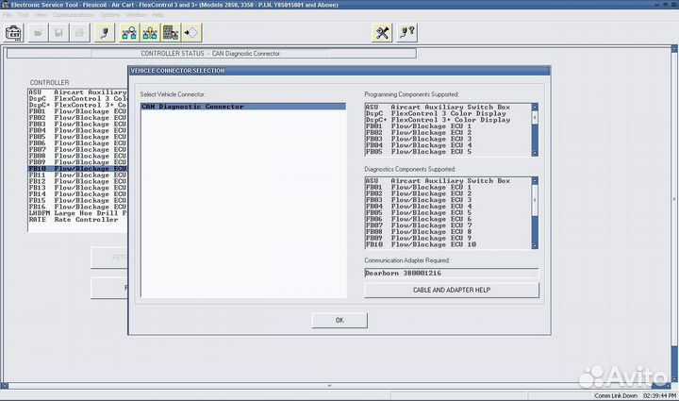Click the print toolbar icon
This screenshot has width=679, height=401.
click(x=81, y=33)
